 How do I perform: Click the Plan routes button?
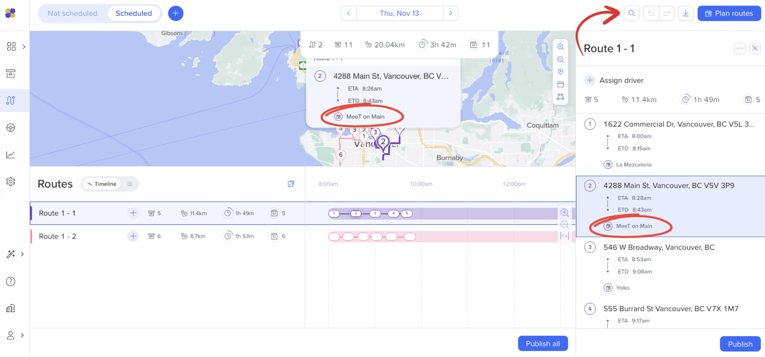(x=729, y=13)
